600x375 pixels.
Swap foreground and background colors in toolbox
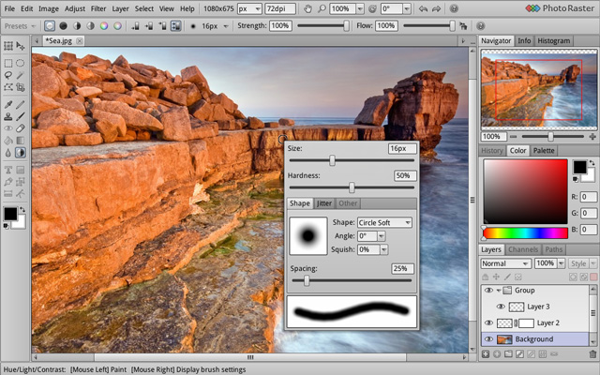click(22, 210)
